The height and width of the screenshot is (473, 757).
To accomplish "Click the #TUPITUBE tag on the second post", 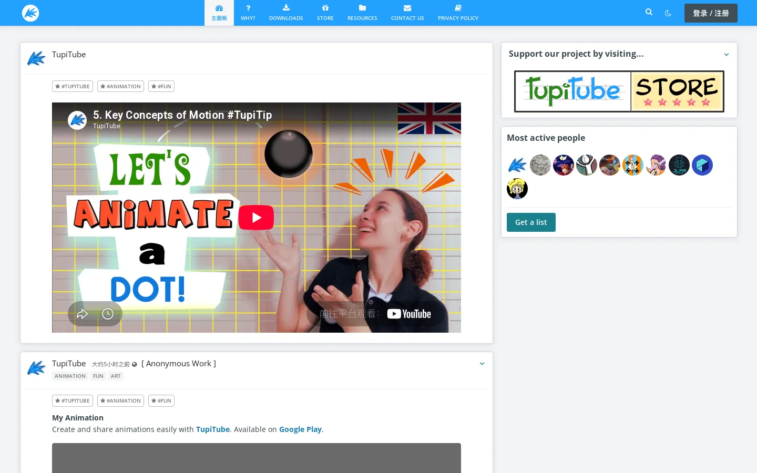I will pyautogui.click(x=73, y=400).
